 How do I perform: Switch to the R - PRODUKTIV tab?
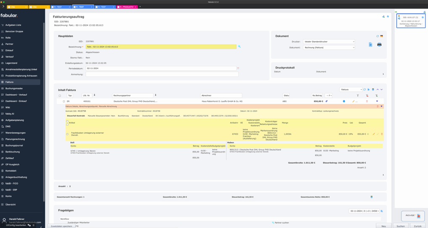(126, 7)
